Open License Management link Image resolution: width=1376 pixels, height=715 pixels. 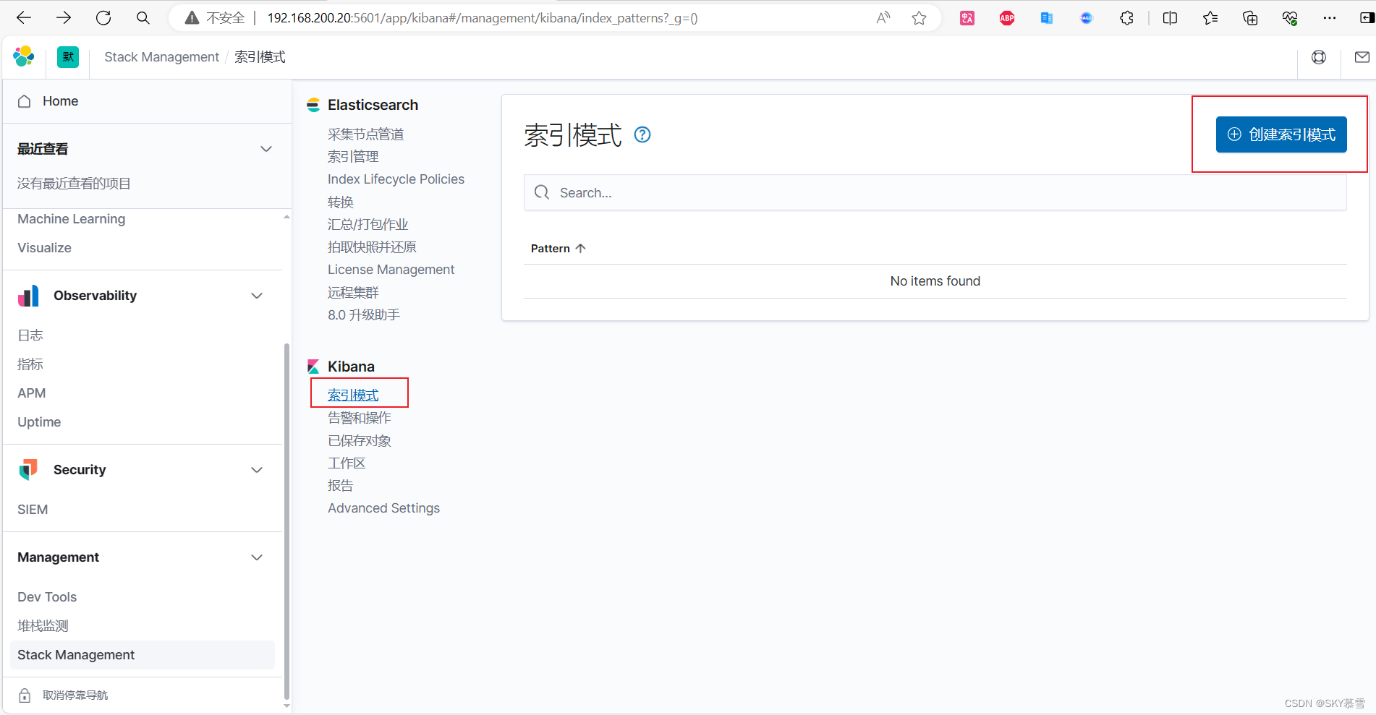click(x=391, y=270)
